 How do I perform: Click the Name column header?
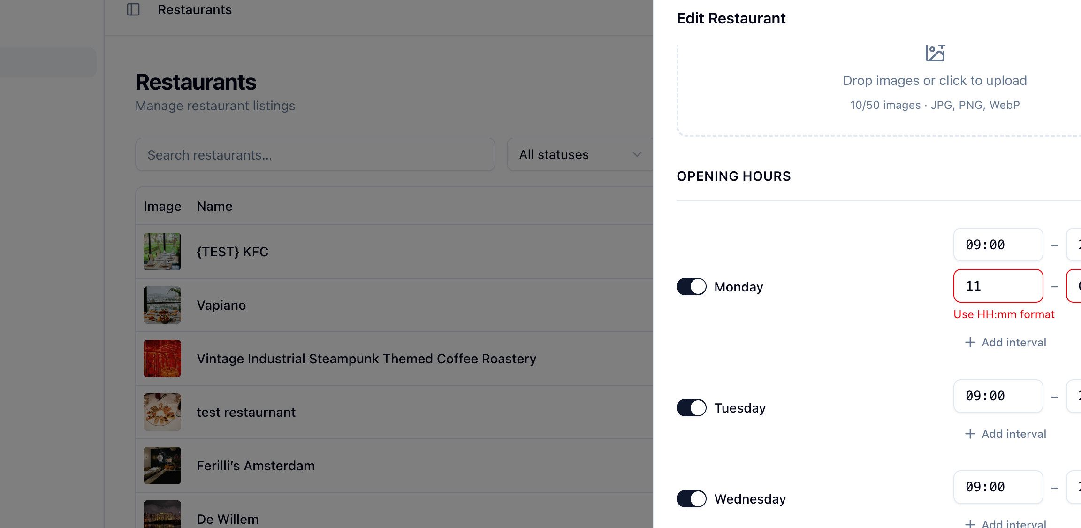click(214, 206)
